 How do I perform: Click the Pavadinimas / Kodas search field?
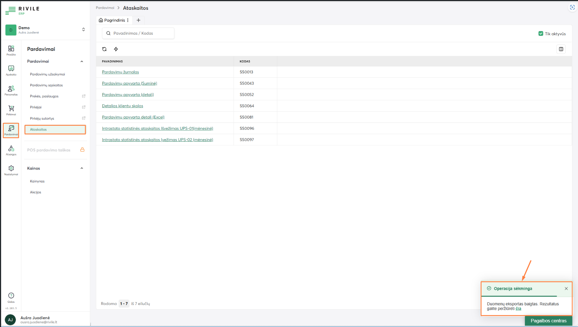point(138,33)
